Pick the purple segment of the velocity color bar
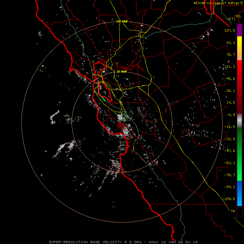The height and width of the screenshot is (244, 244). [x=239, y=30]
